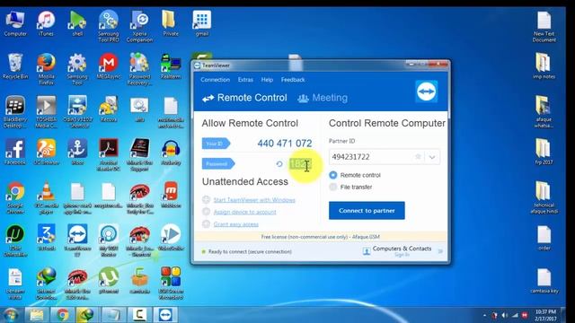Open the VLC media player desktop shortcut

click(x=46, y=198)
